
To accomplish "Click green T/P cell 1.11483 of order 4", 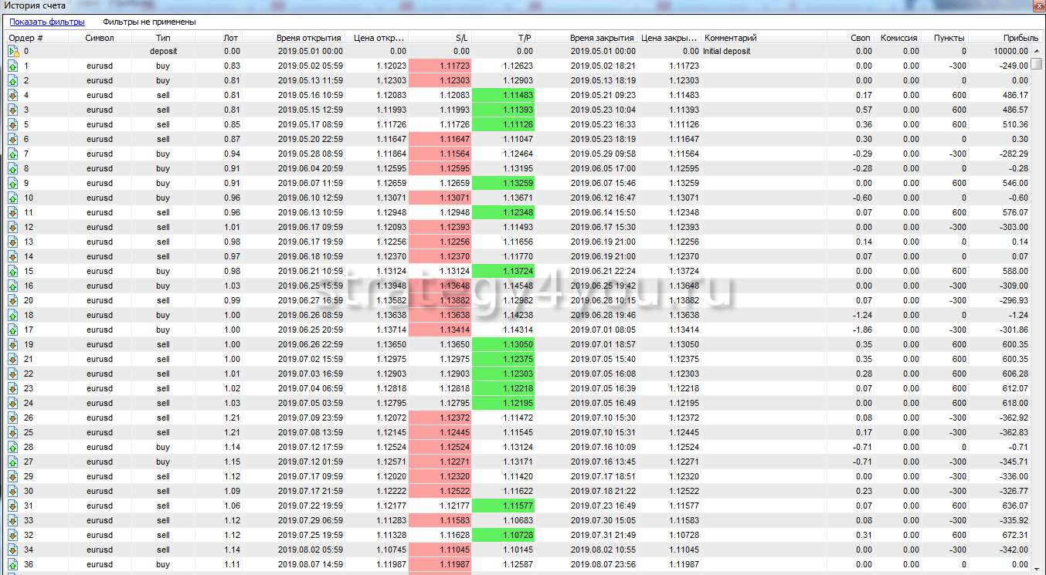I will pyautogui.click(x=503, y=96).
